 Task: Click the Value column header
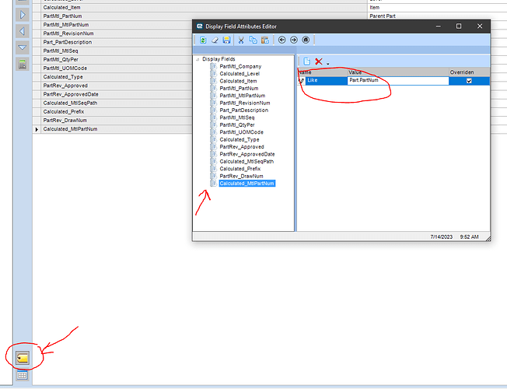397,72
